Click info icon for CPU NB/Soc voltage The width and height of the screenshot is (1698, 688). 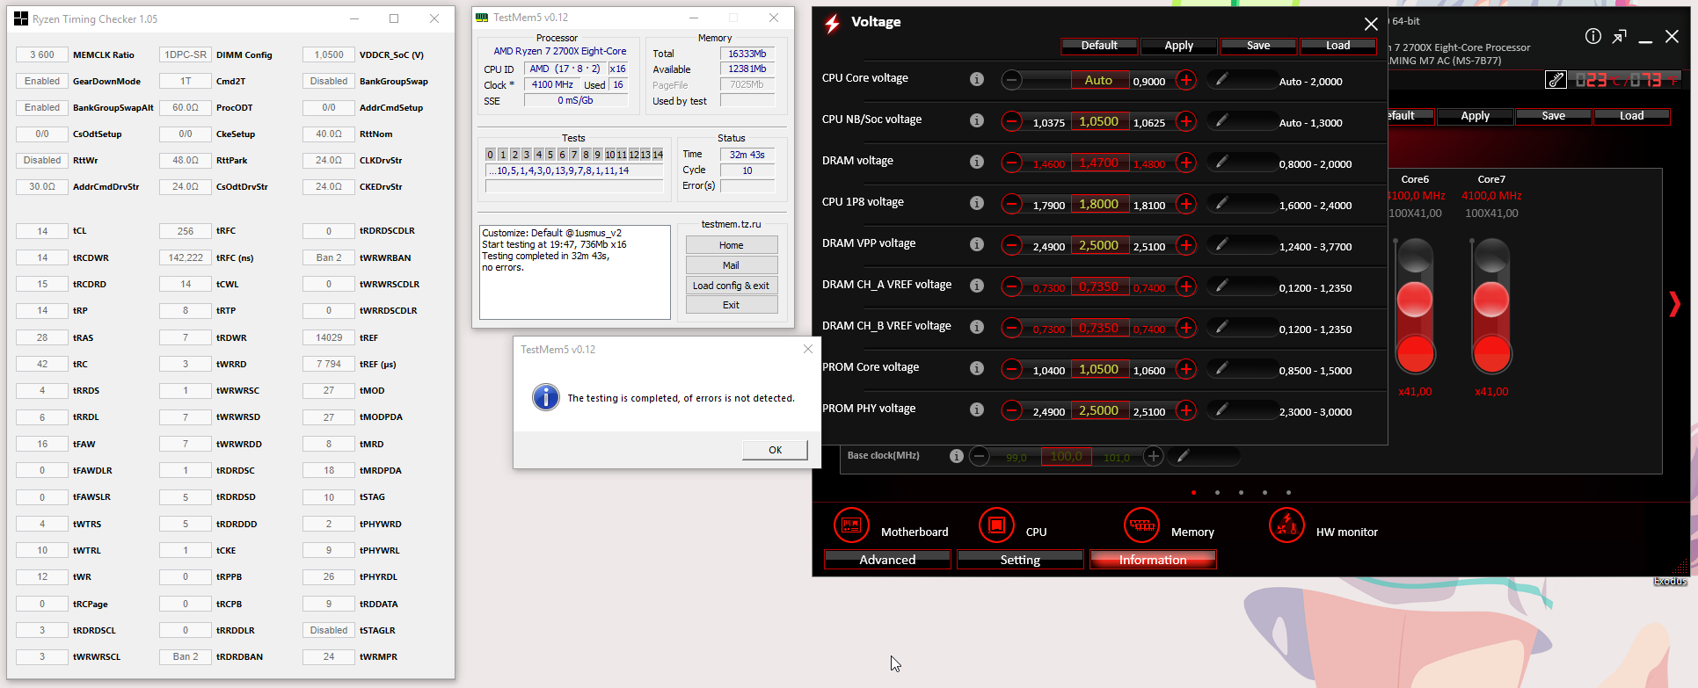[x=976, y=120]
